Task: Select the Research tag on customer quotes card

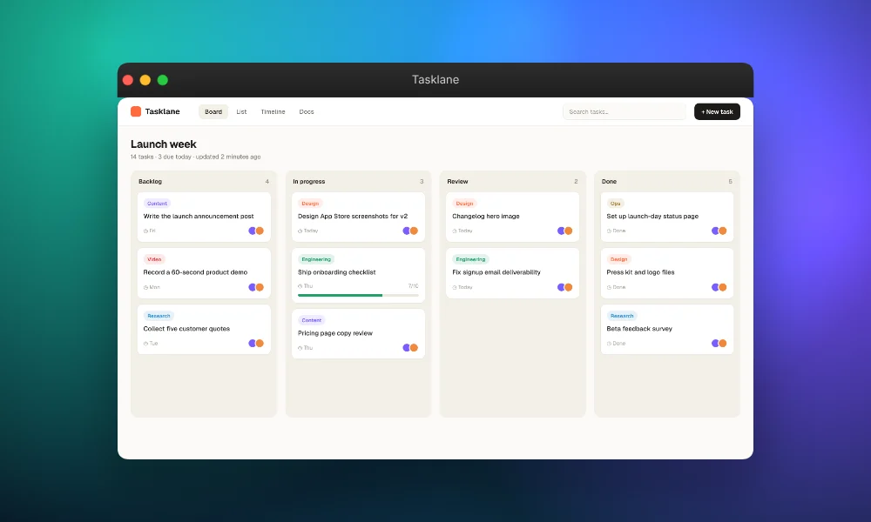Action: [x=159, y=316]
